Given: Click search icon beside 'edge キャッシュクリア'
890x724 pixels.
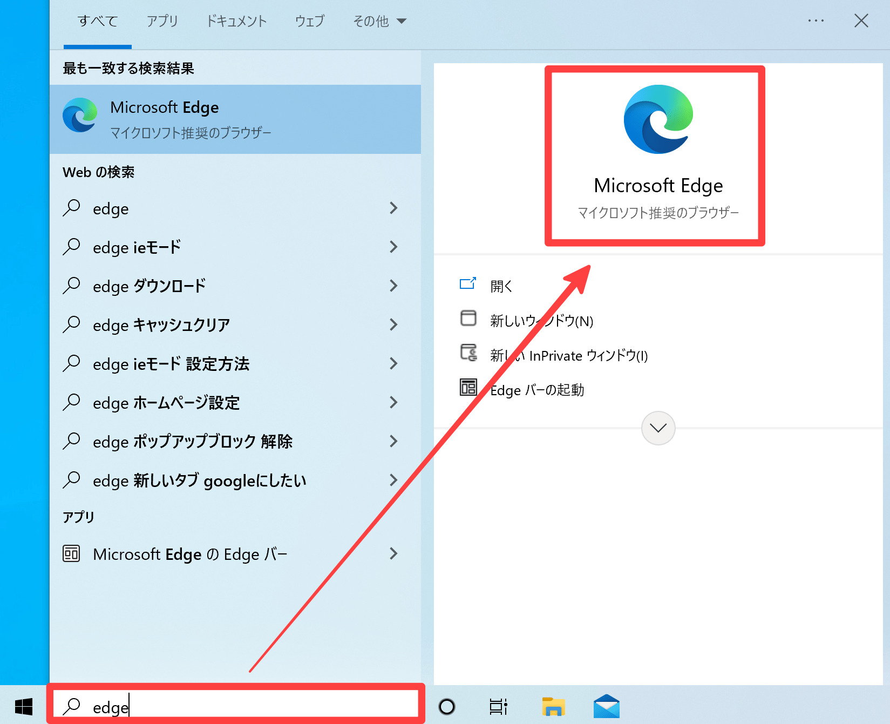Looking at the screenshot, I should (x=71, y=324).
